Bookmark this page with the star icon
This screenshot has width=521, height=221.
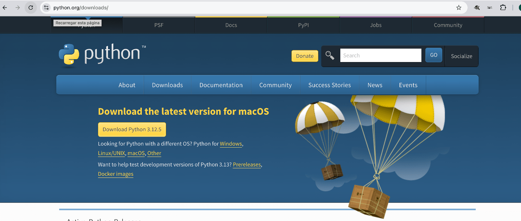pyautogui.click(x=459, y=7)
